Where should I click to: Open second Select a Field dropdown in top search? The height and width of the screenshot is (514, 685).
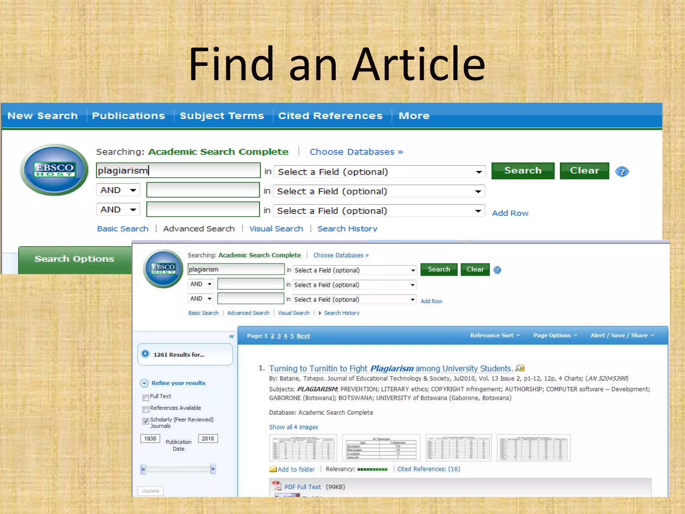tap(379, 191)
